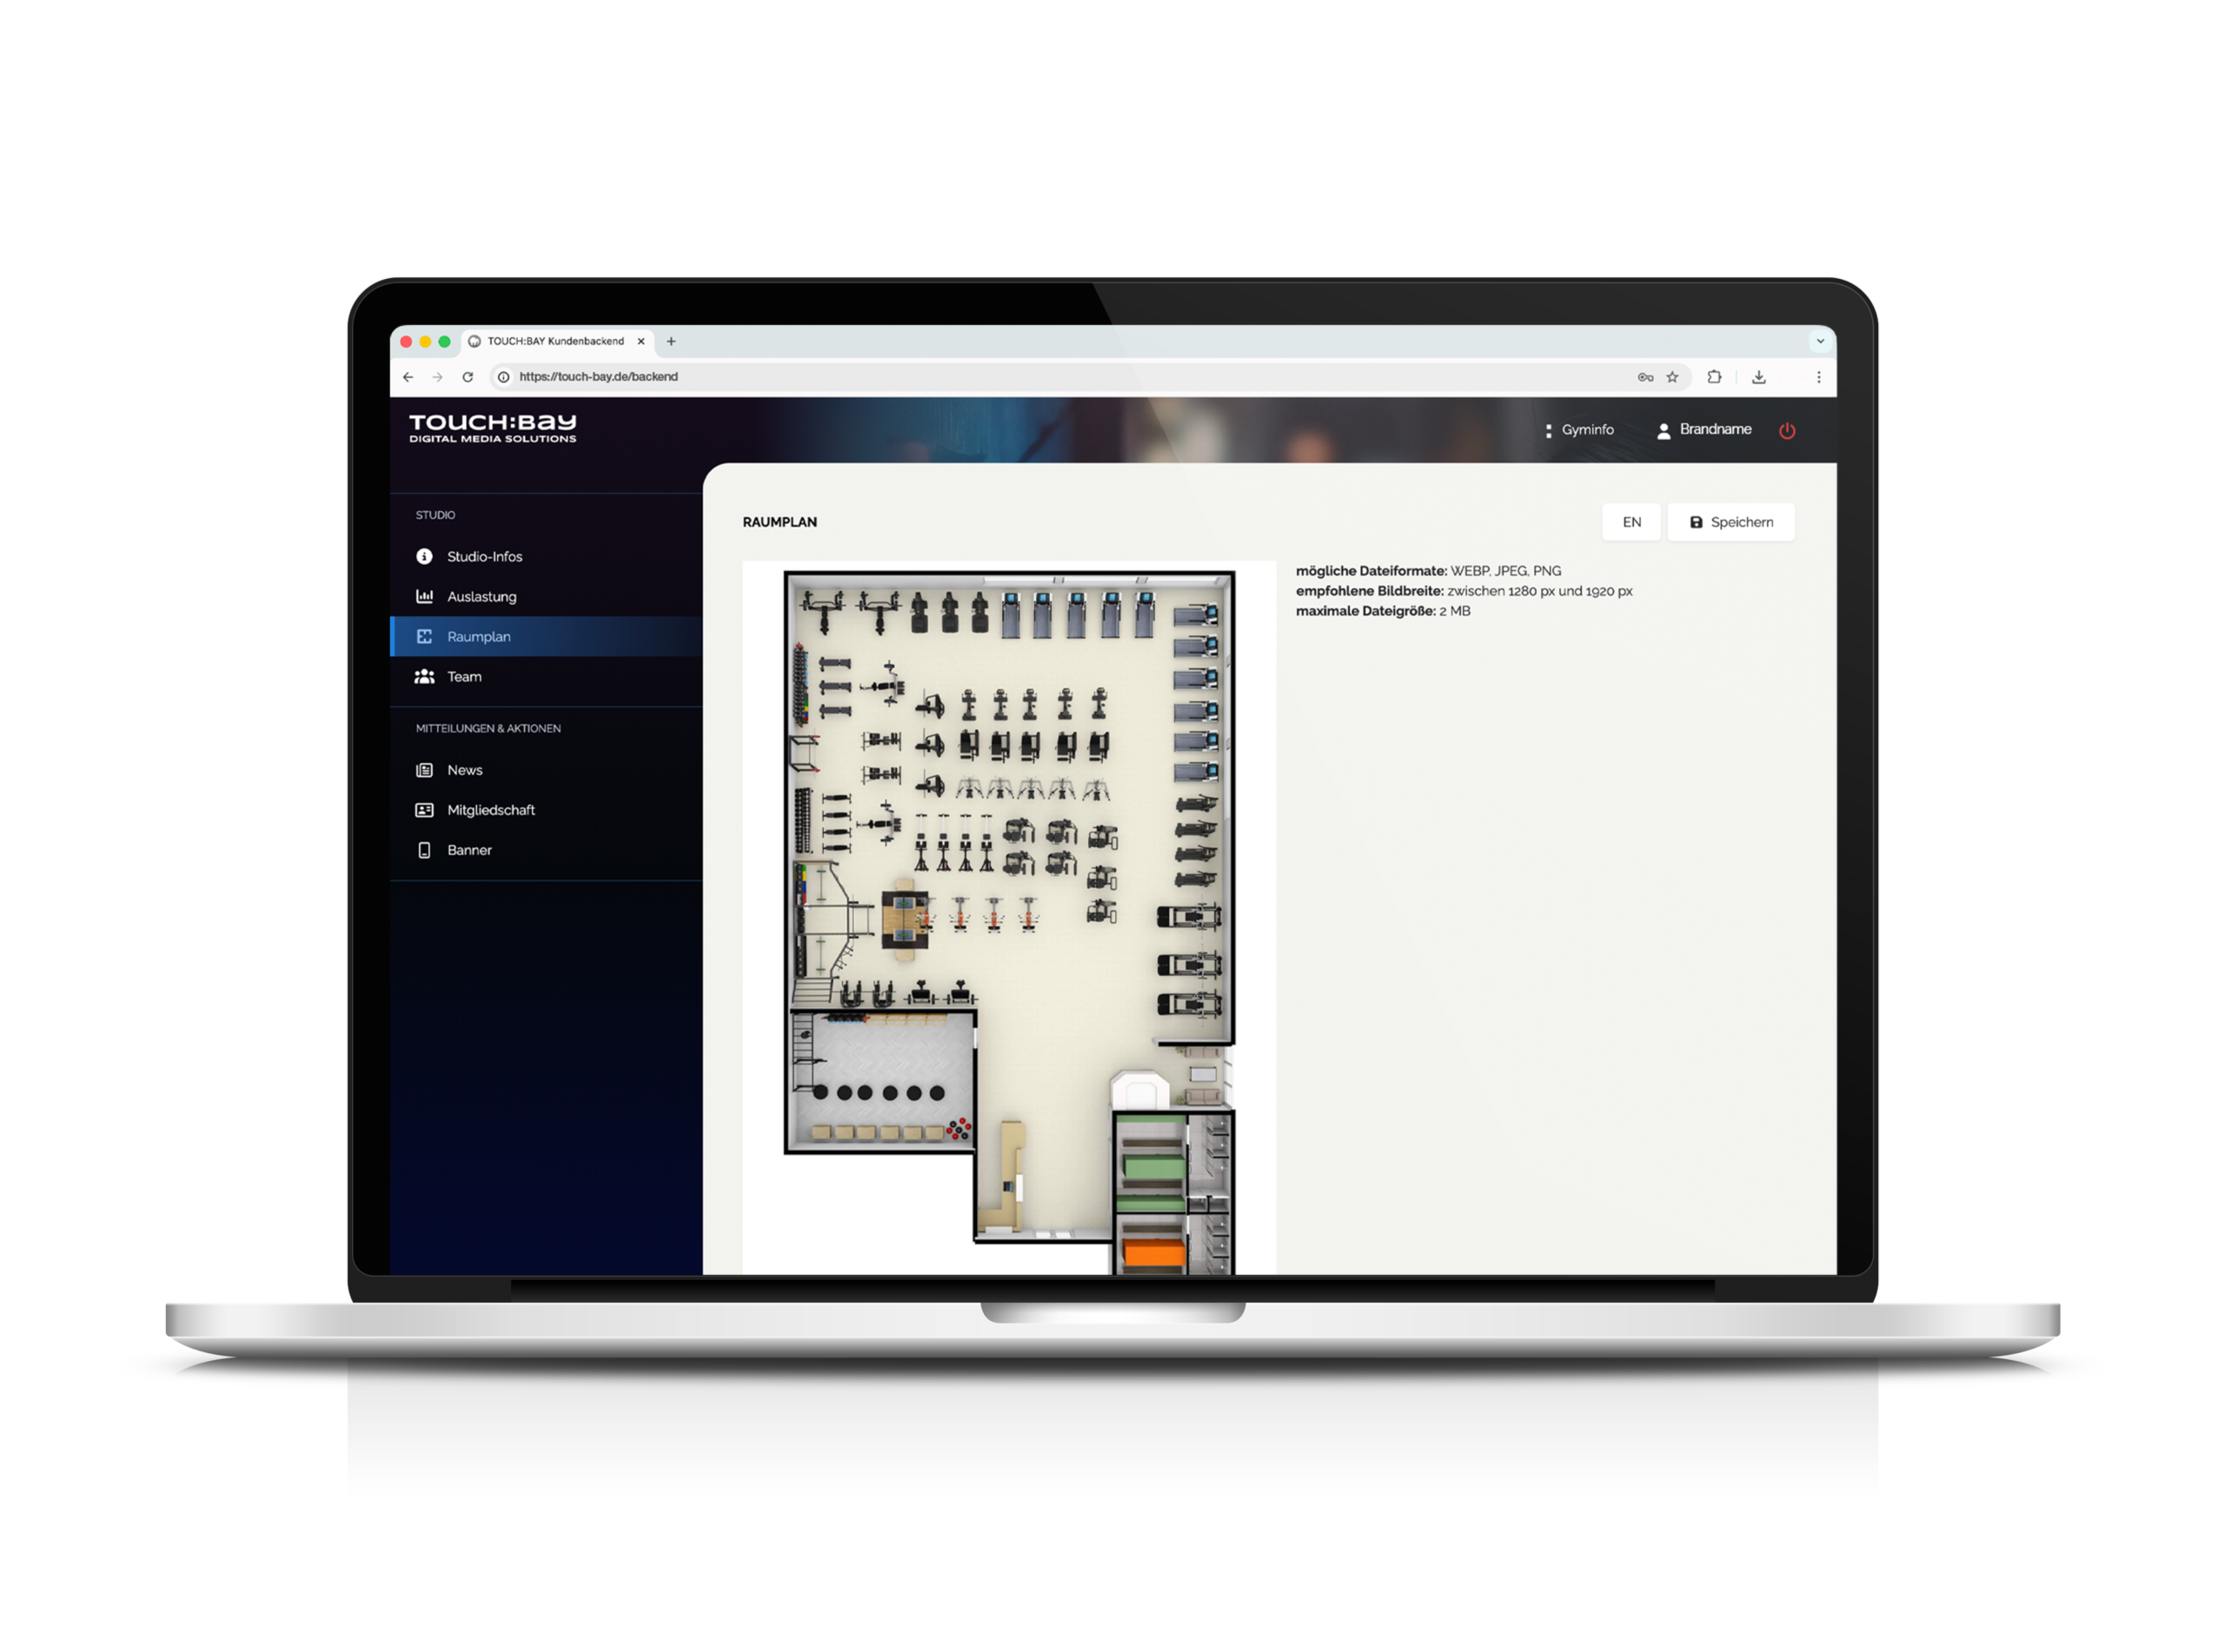Open Mitgliedschaft in the sidebar
This screenshot has width=2225, height=1652.
(x=490, y=810)
